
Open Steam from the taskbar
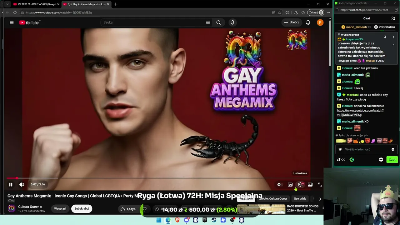click(x=214, y=220)
